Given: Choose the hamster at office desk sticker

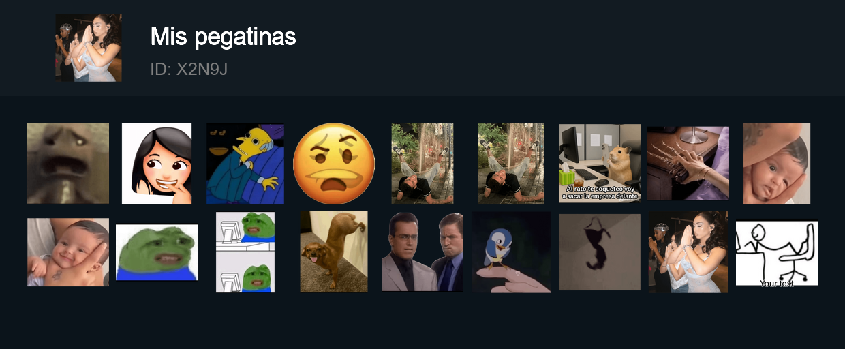Looking at the screenshot, I should click(x=600, y=164).
